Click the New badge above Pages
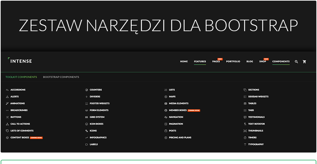317x164 pixels. (x=220, y=59)
